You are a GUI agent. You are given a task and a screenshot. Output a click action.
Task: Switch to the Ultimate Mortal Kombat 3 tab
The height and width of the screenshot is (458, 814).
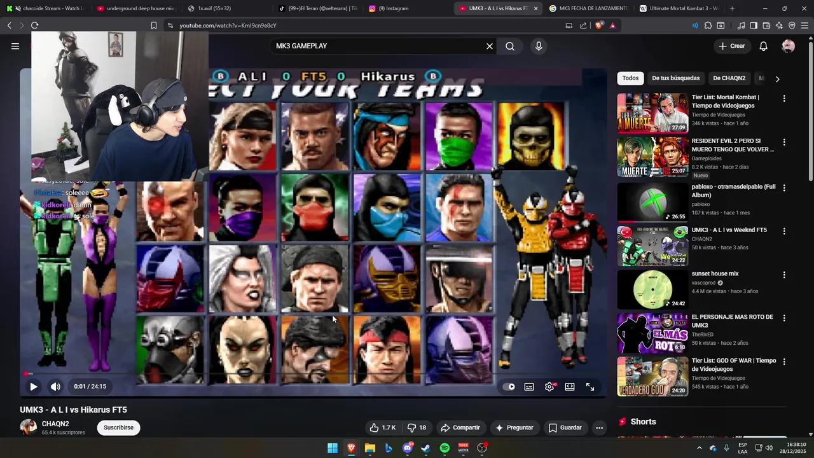[679, 8]
